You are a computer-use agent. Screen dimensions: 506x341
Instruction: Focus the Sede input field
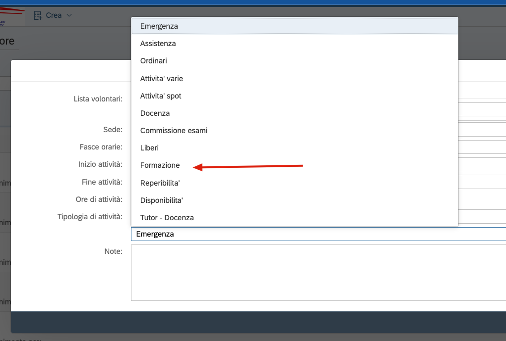point(481,130)
